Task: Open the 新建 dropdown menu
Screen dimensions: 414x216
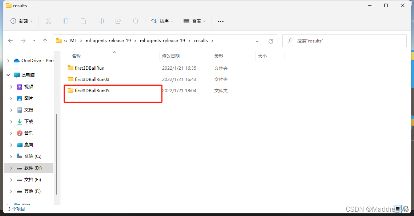Action: (x=21, y=21)
